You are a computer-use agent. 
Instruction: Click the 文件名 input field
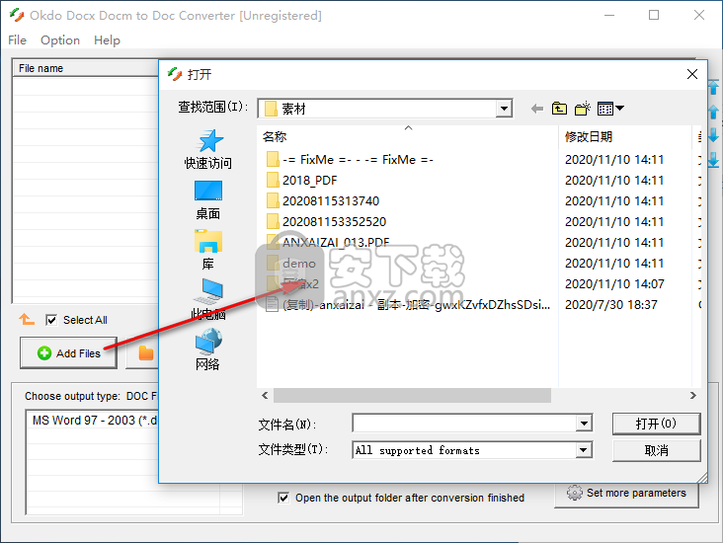(x=464, y=424)
